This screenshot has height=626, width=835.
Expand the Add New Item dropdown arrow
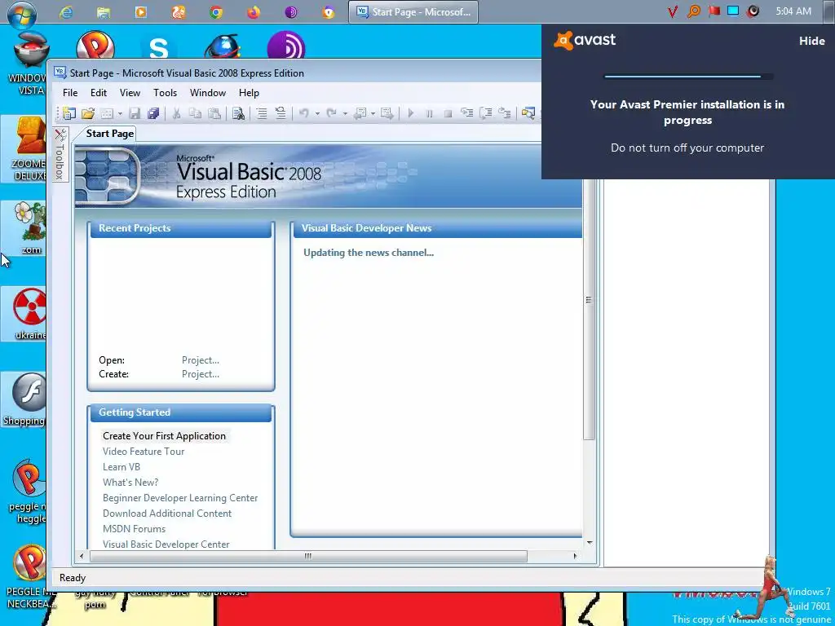120,113
